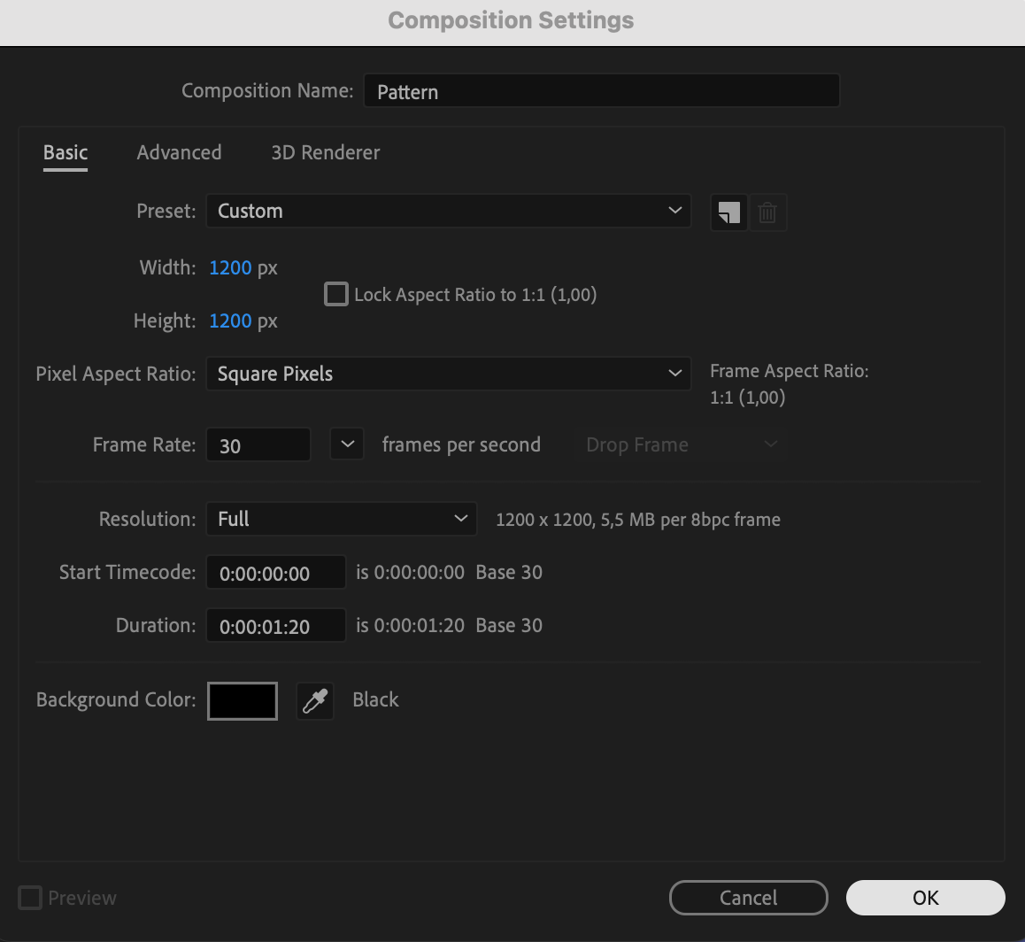
Task: Enable Lock Aspect Ratio checkbox
Action: pyautogui.click(x=336, y=294)
